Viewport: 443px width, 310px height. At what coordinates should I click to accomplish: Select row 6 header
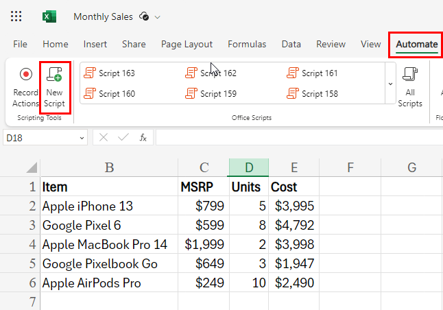click(20, 283)
